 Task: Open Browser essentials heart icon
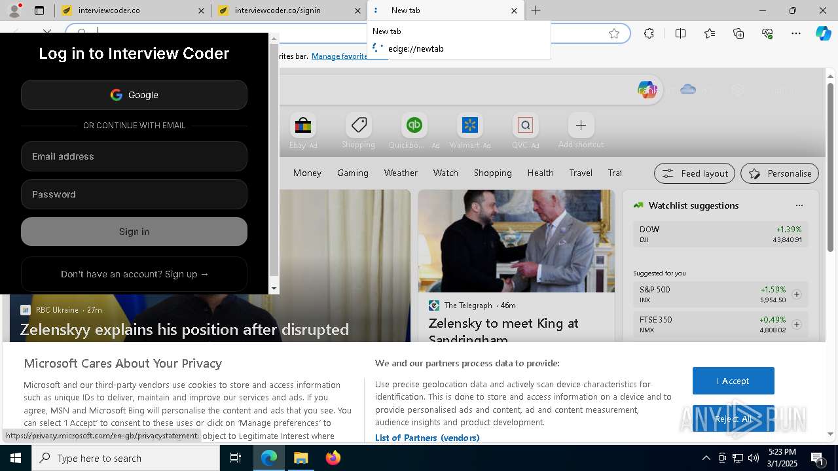[767, 33]
